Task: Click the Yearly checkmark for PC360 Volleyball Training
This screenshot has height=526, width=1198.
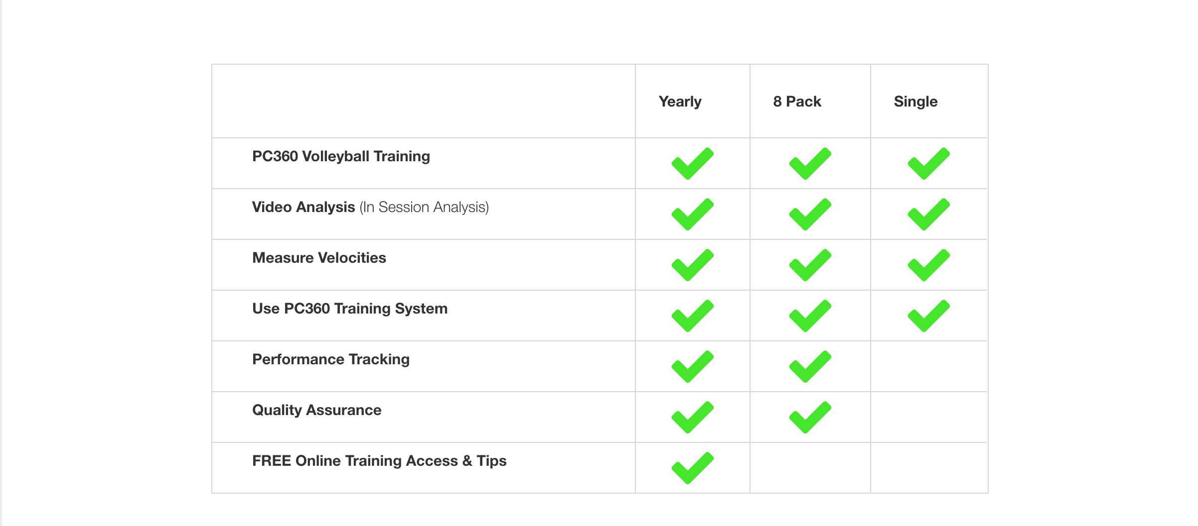Action: coord(693,164)
